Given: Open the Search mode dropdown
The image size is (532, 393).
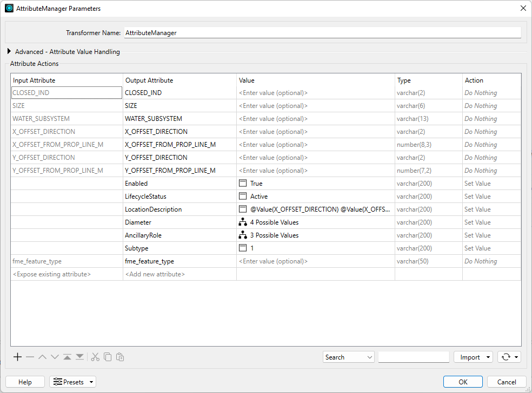Looking at the screenshot, I should (348, 357).
